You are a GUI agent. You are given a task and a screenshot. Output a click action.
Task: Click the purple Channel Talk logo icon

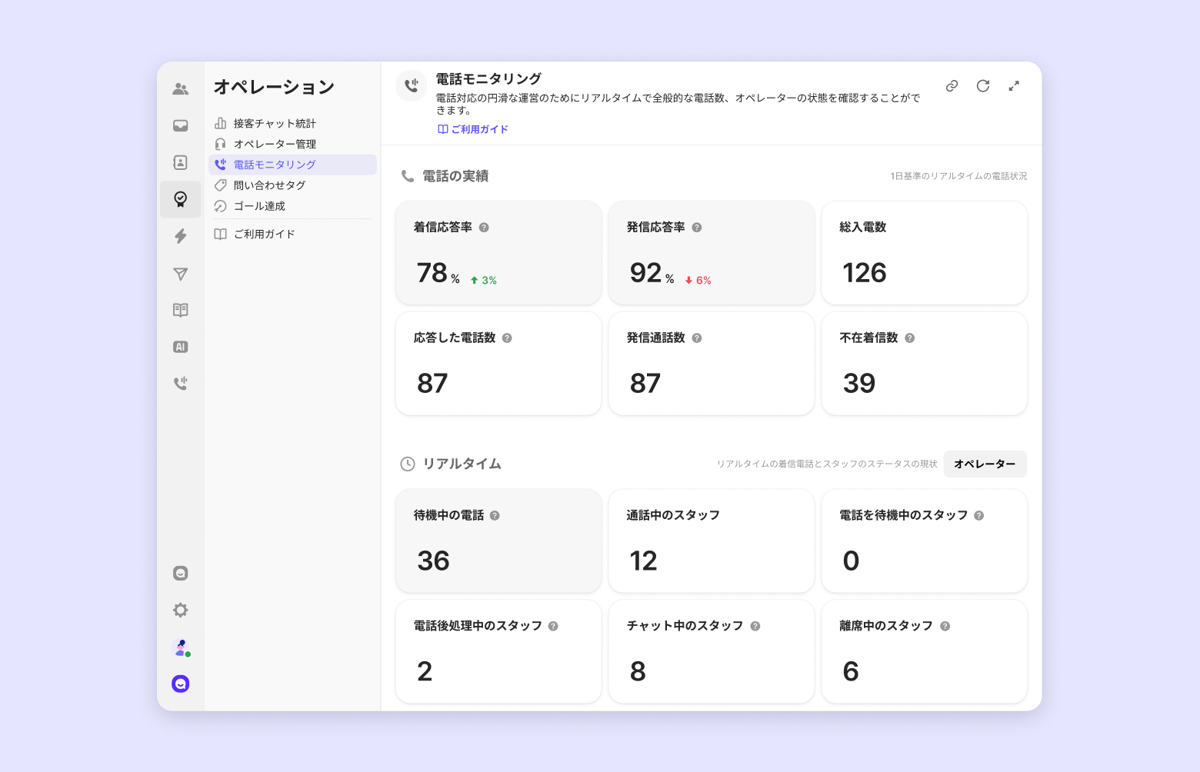[180, 684]
